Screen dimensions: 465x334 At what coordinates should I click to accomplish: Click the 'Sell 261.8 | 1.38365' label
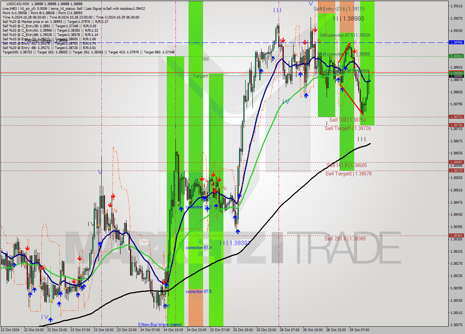[345, 239]
